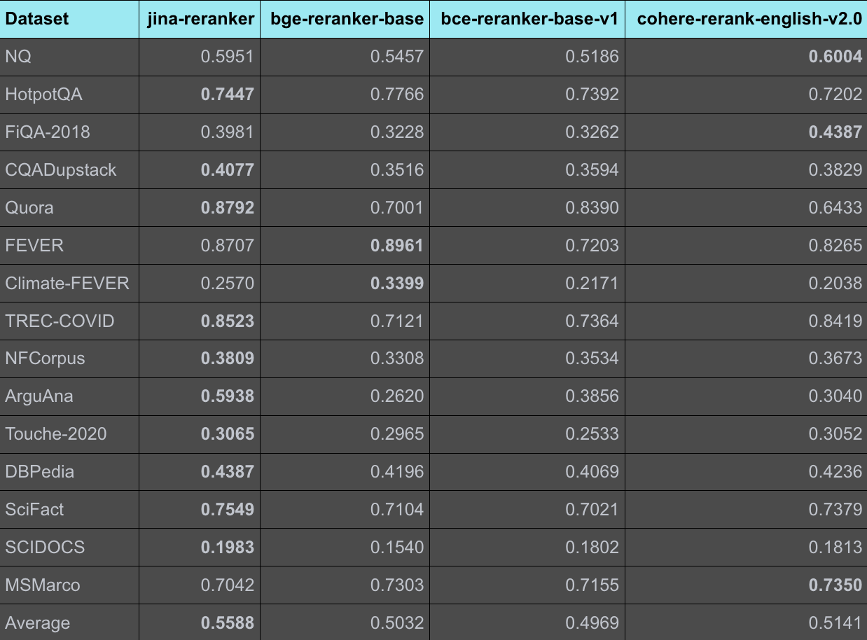
Task: Select the Quora value 0.8390
Action: click(592, 208)
